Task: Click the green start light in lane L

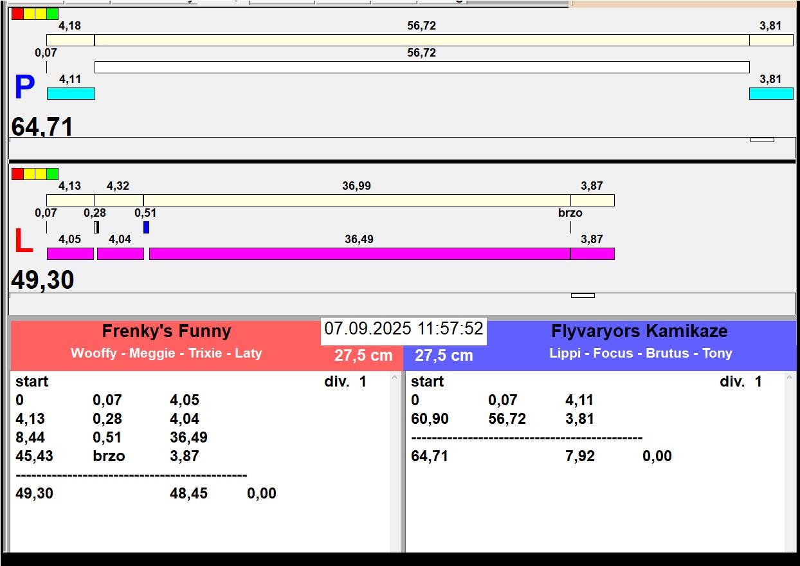Action: pyautogui.click(x=52, y=174)
